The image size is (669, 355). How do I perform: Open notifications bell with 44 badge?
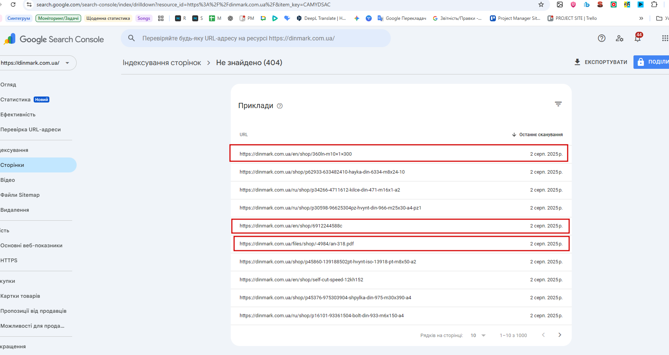[x=638, y=37]
